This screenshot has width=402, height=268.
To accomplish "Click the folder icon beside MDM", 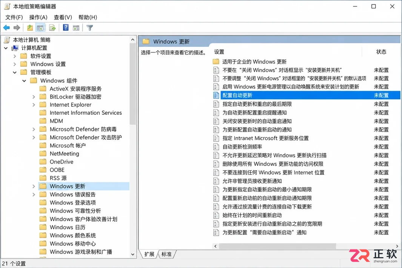I will (43, 121).
